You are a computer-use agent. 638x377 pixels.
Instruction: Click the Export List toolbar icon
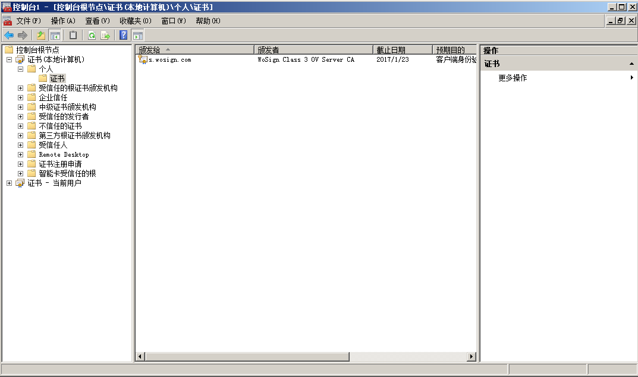[105, 35]
